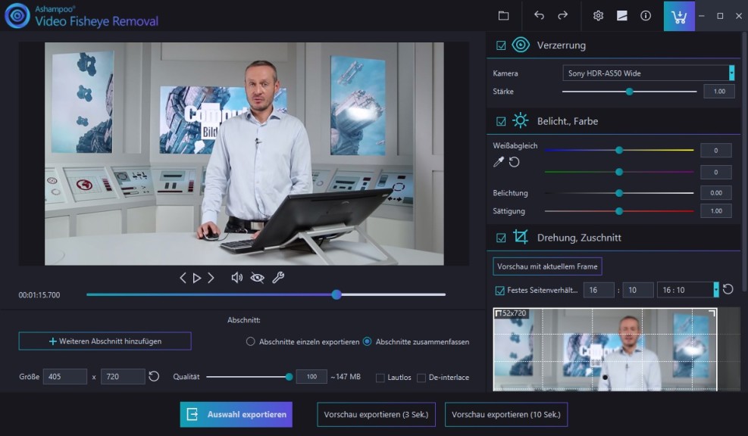Select Abschnitte einzeln exportieren option
The width and height of the screenshot is (748, 436).
[x=251, y=341]
